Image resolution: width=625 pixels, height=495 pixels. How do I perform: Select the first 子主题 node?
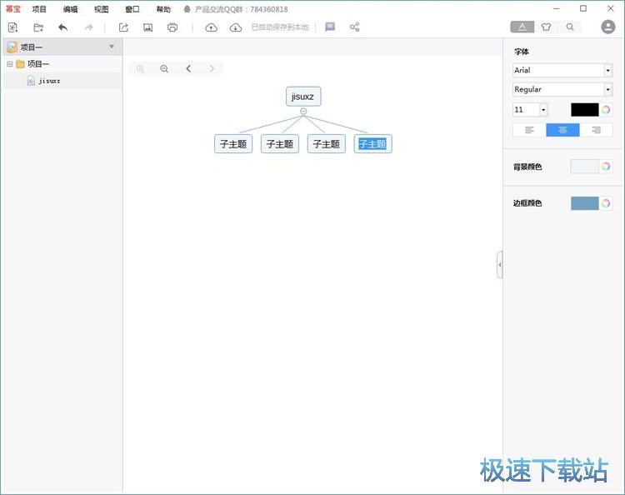(233, 144)
